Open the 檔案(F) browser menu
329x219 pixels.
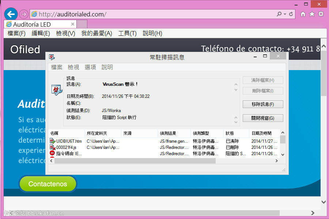(16, 33)
